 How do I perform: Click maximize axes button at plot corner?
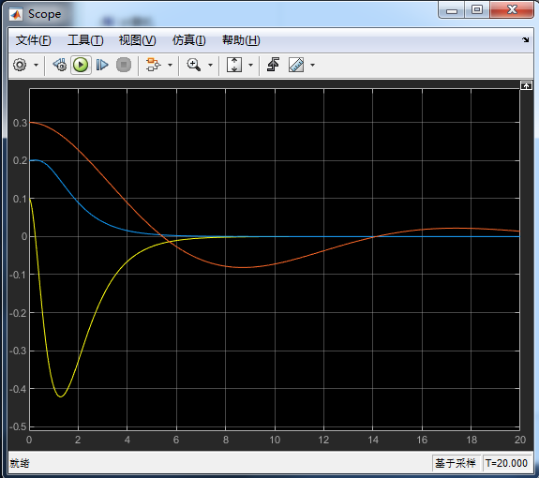pyautogui.click(x=526, y=85)
